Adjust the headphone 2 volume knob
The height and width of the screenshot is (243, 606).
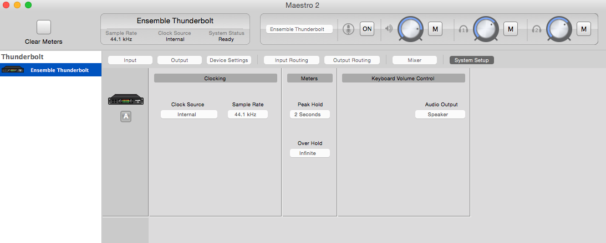coord(558,29)
